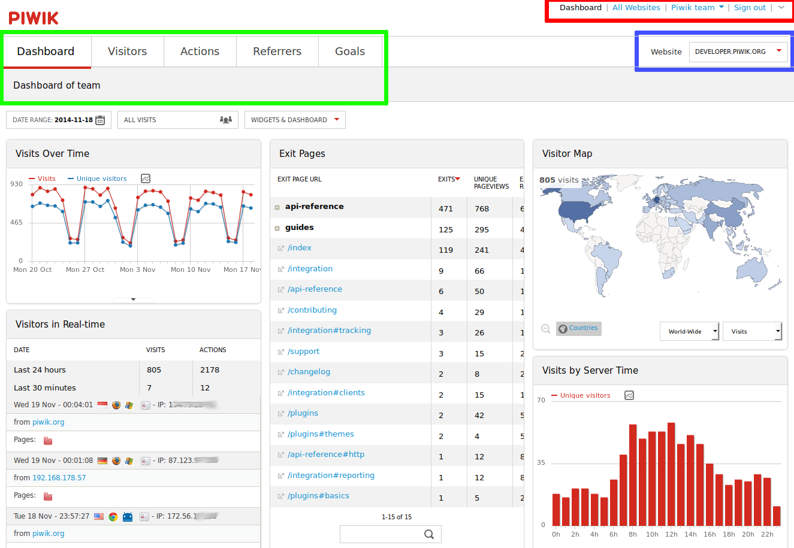Open the /index exit page in a new window
The image size is (794, 548).
(281, 248)
